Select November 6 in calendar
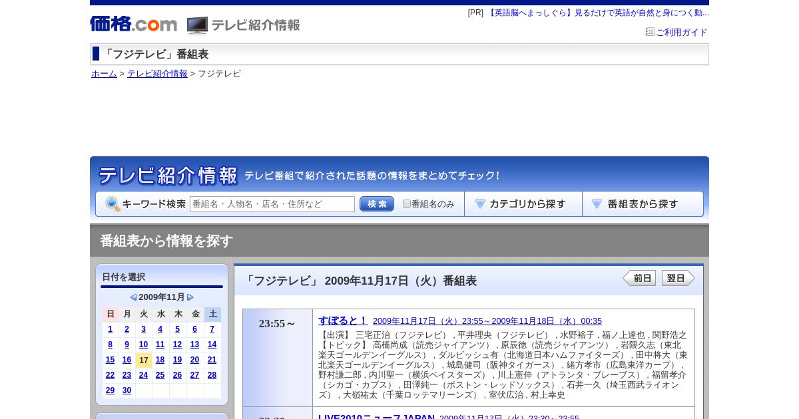Screen dimensions: 799x419 [x=194, y=329]
